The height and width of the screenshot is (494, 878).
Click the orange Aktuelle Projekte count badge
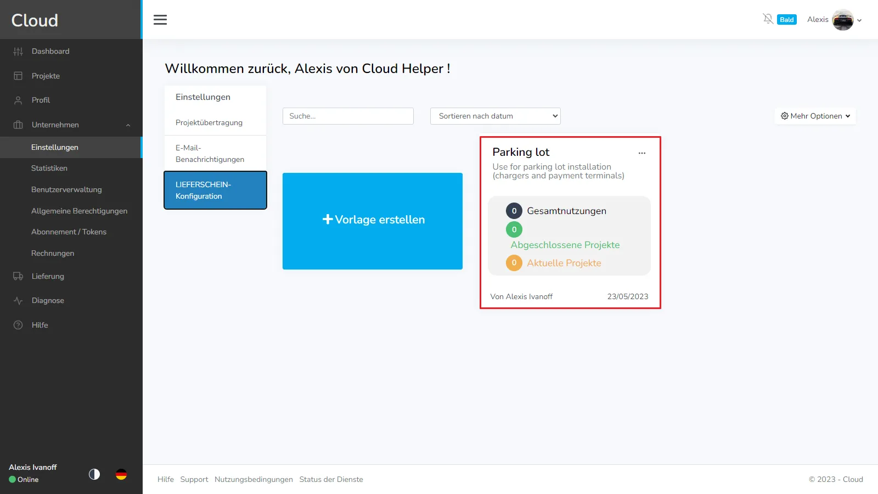point(514,263)
